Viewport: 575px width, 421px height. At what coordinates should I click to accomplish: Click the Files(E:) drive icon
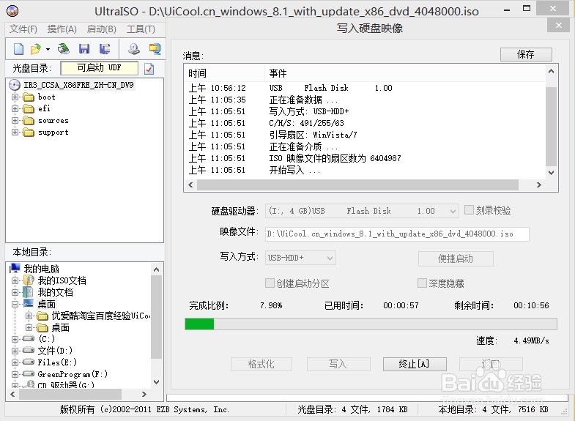coord(29,362)
